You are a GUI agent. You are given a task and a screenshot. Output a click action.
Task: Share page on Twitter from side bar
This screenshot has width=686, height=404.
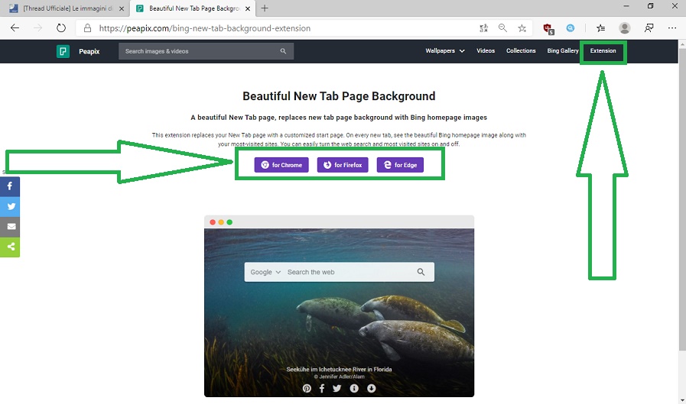coord(10,207)
